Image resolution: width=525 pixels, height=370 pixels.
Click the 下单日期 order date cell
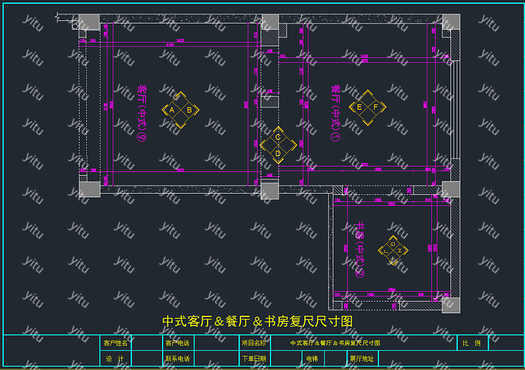pyautogui.click(x=254, y=358)
